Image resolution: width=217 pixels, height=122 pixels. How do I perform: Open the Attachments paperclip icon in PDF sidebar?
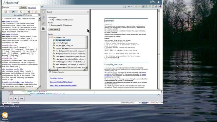tap(43, 23)
